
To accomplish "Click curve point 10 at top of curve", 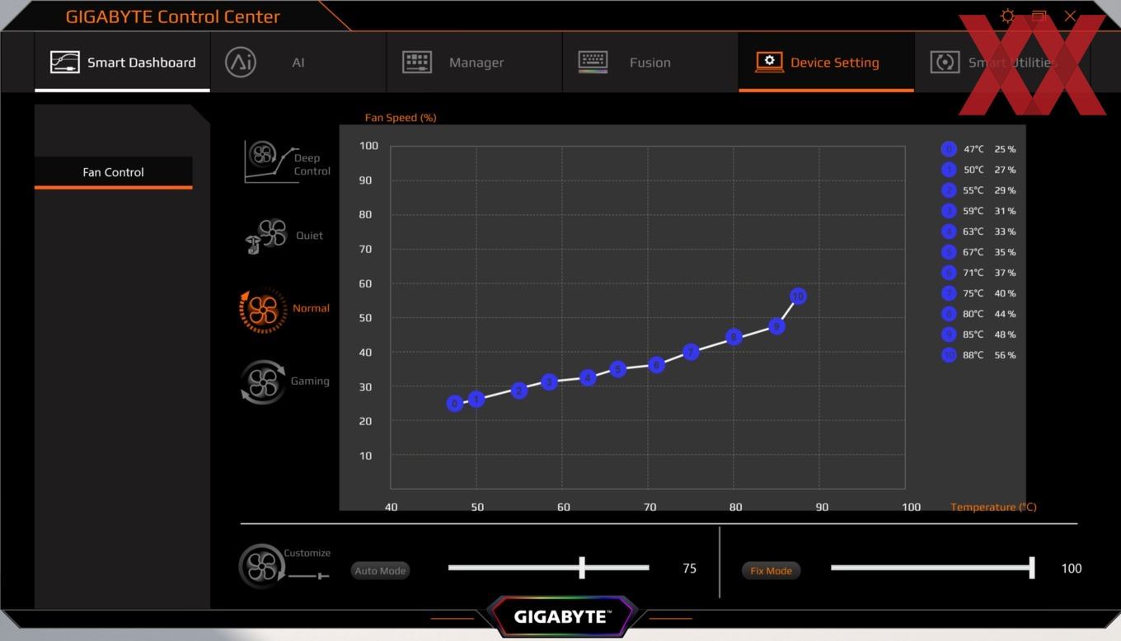I will [x=798, y=297].
